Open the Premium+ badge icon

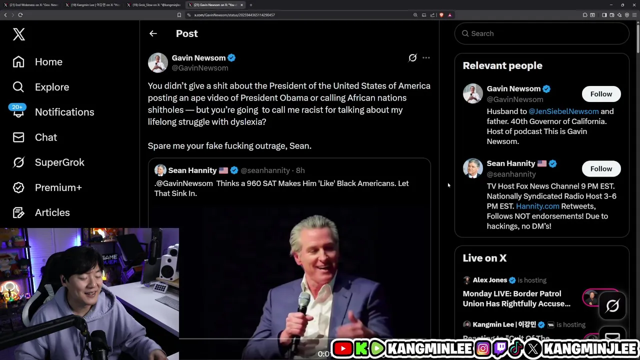tap(18, 187)
